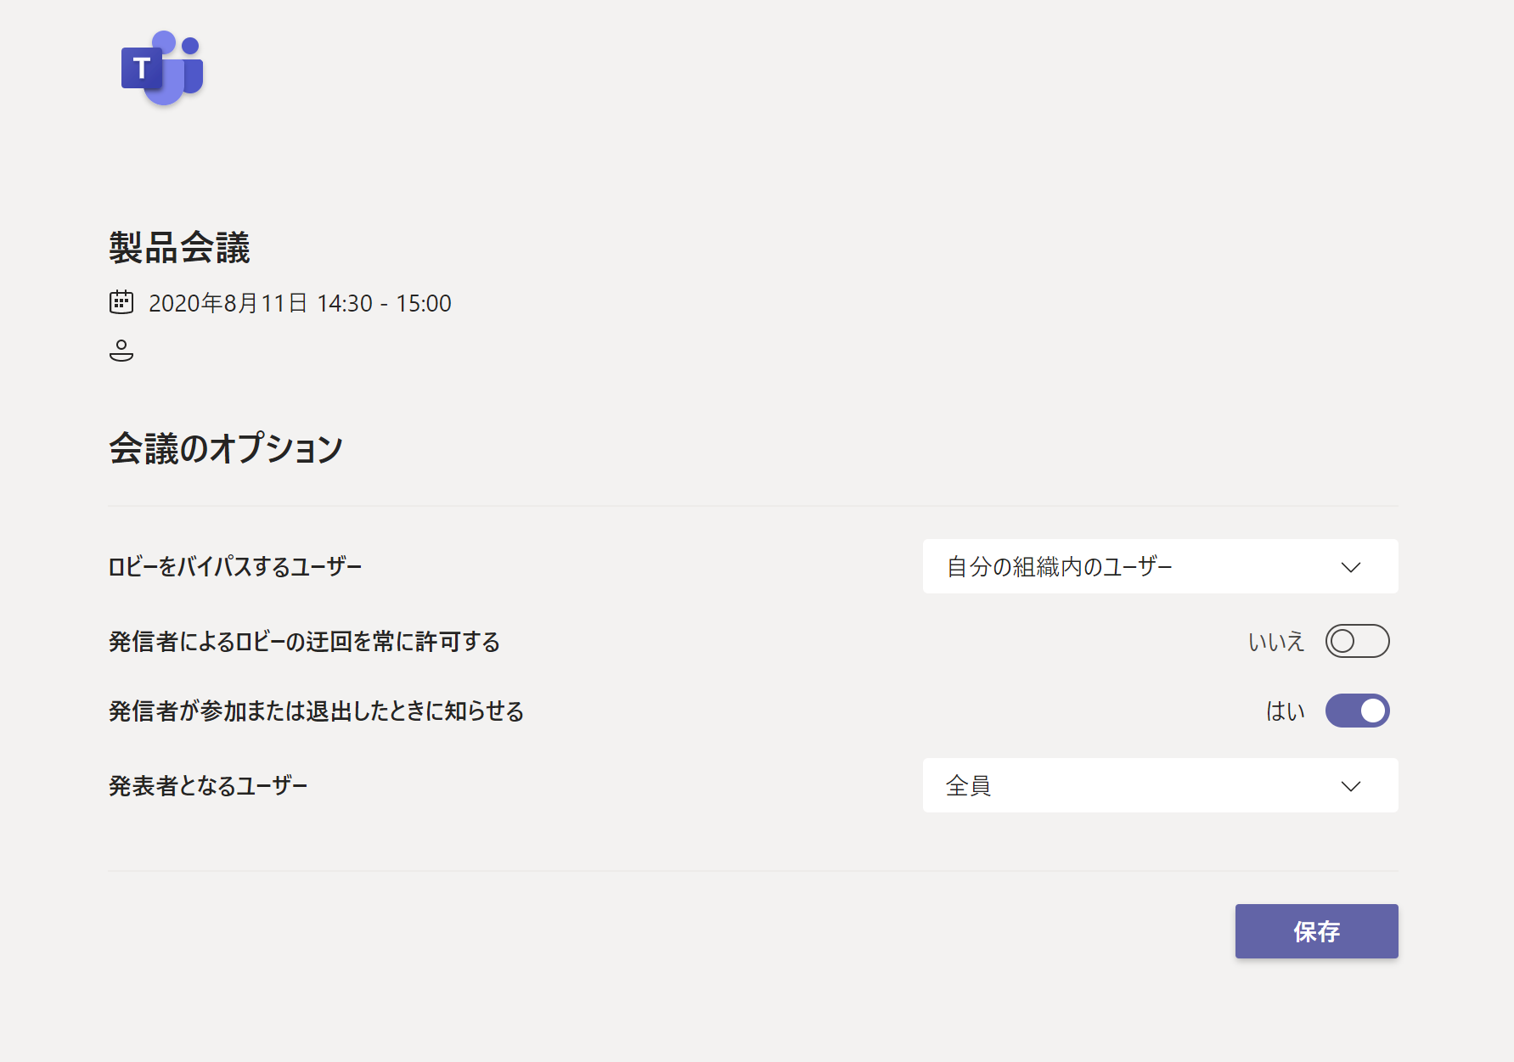Click the Microsoft Teams logo

162,68
